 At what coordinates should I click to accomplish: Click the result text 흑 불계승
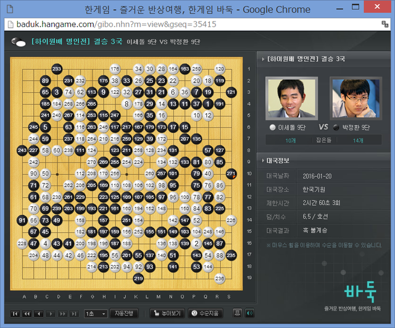[x=315, y=230]
